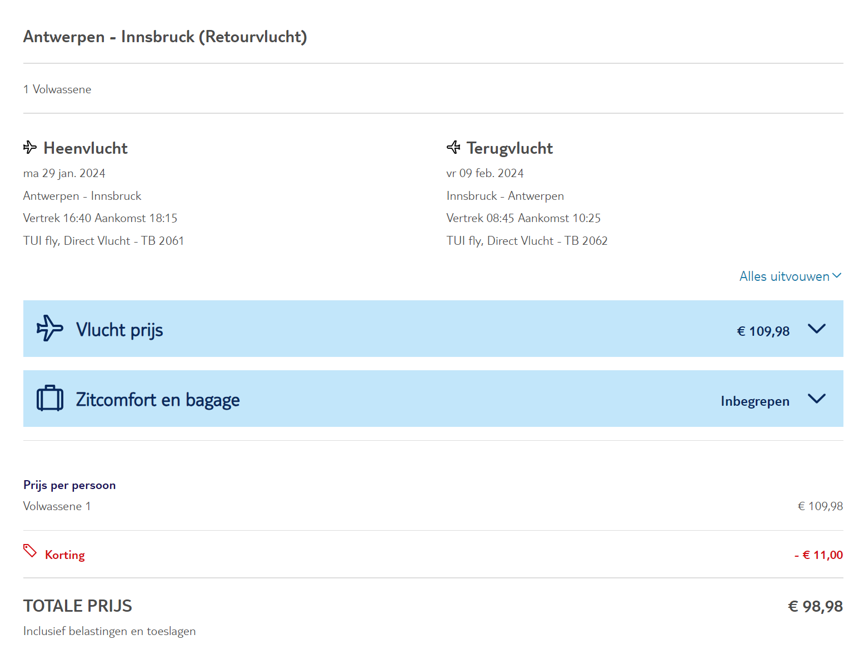The image size is (864, 670).
Task: Click the Volwassene 1 price row label
Action: tap(57, 506)
